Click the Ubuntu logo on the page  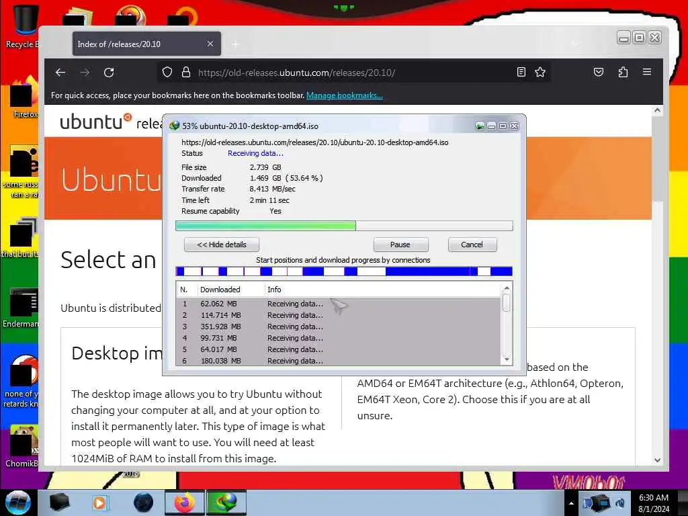tap(95, 122)
